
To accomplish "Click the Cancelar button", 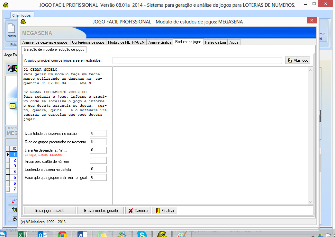I will tap(138, 211).
